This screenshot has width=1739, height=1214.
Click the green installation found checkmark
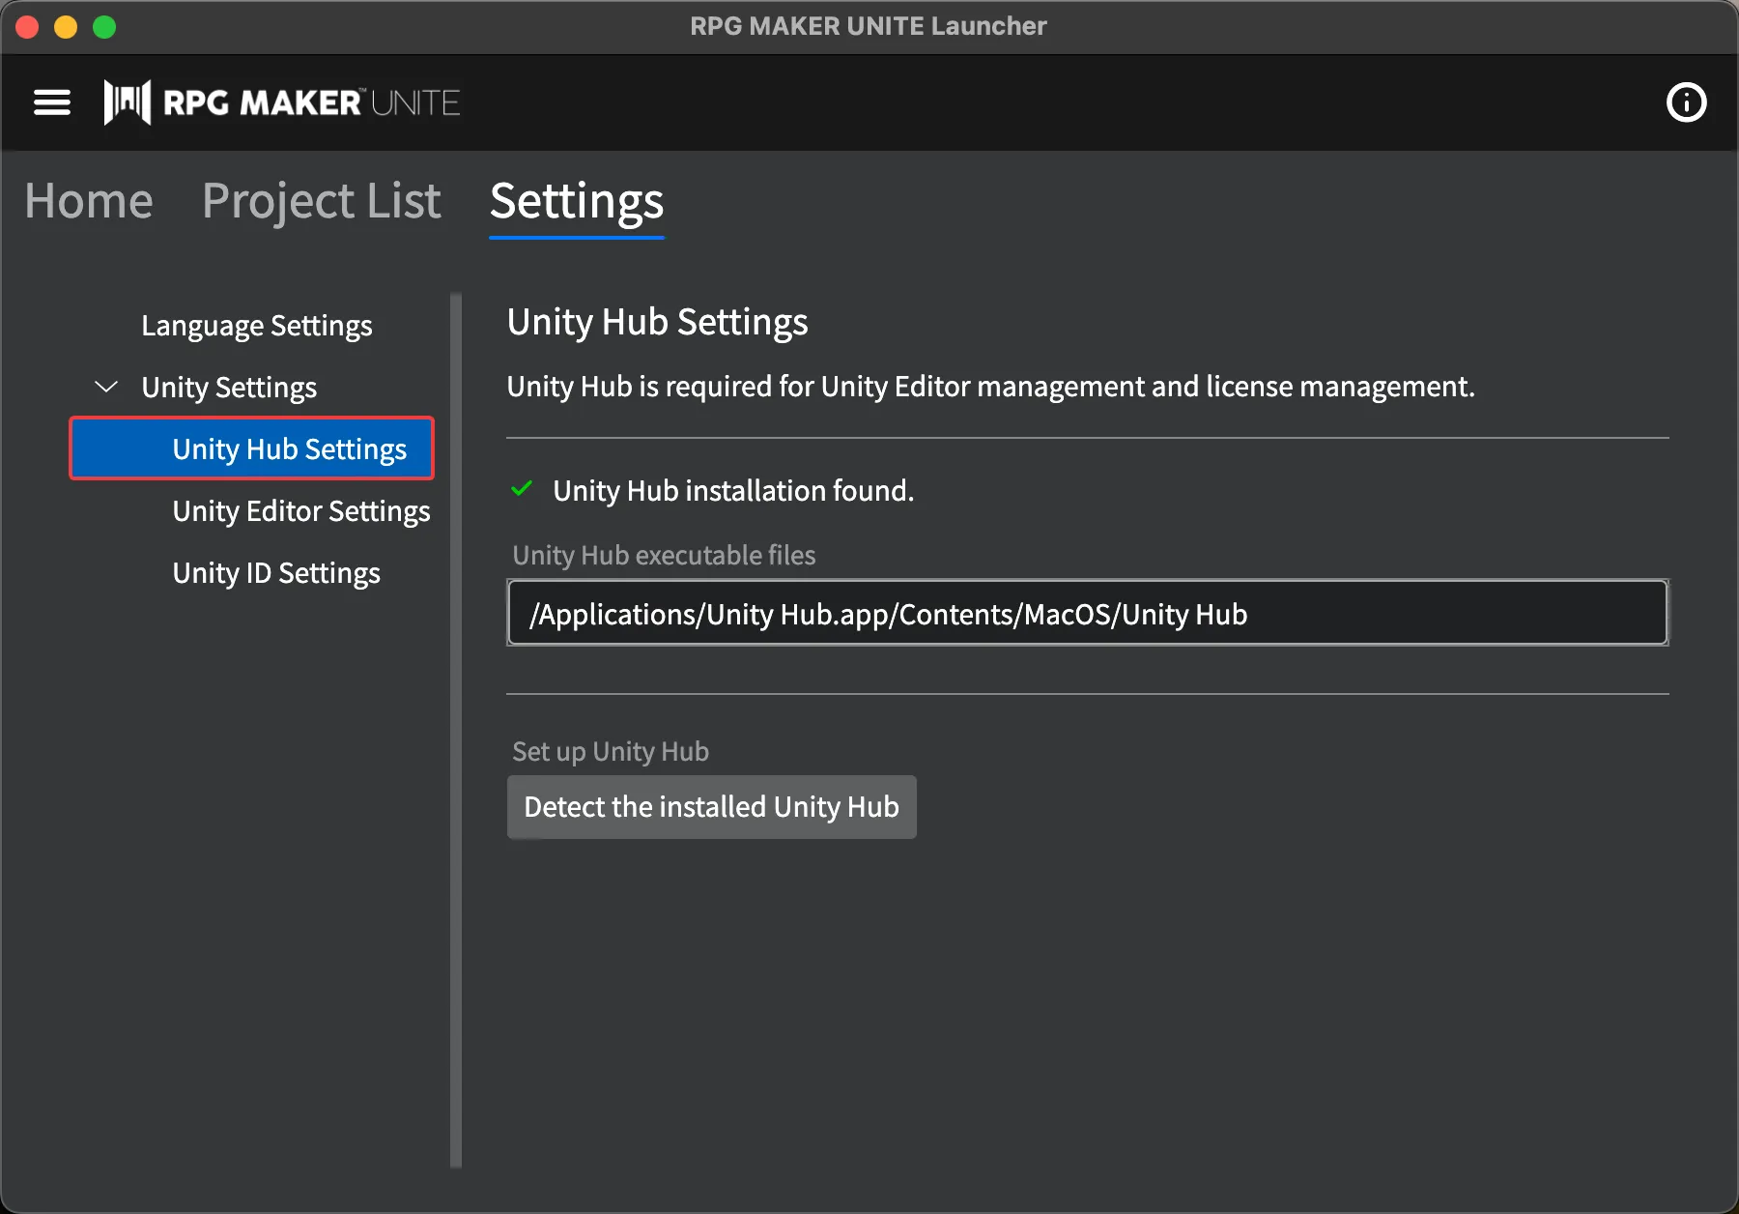(522, 489)
